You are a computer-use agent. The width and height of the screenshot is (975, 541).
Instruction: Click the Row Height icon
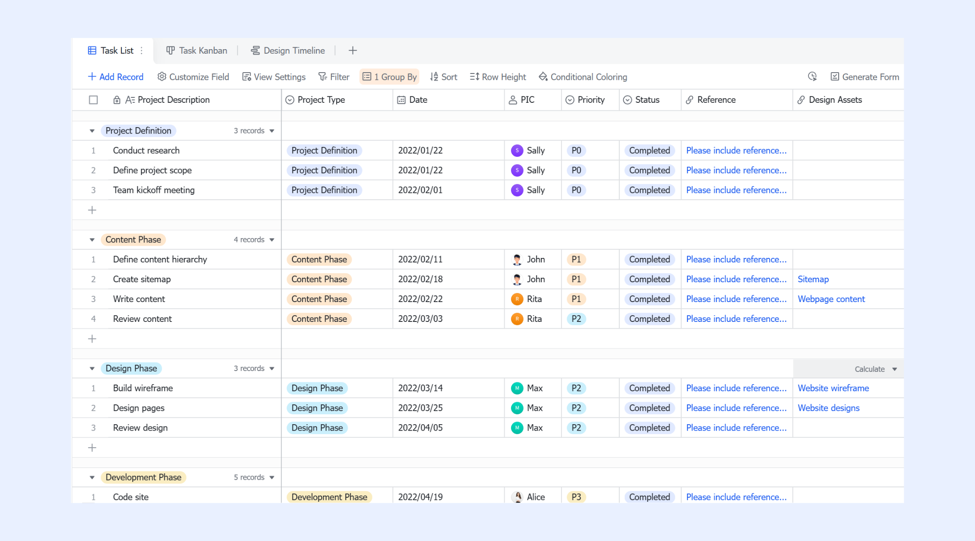474,77
